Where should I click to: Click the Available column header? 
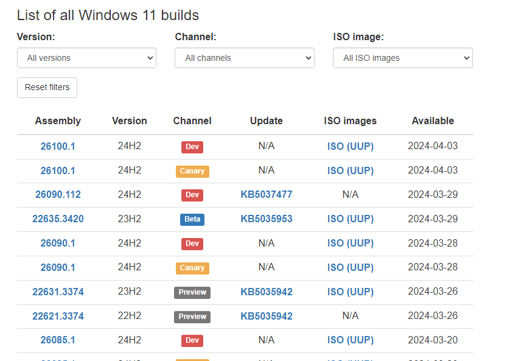[433, 121]
